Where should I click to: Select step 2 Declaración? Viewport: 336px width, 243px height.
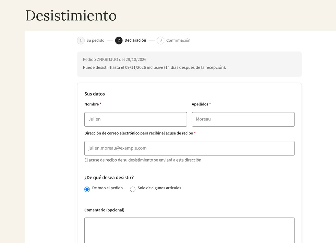coord(131,40)
